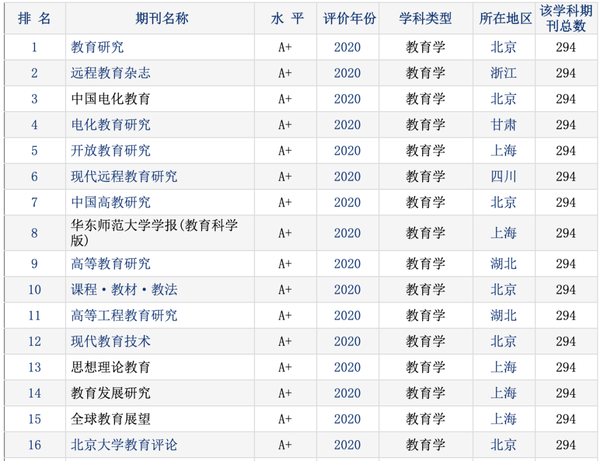The image size is (600, 461).
Task: Click the 北京 region link for 中国高教研究
Action: [x=503, y=202]
